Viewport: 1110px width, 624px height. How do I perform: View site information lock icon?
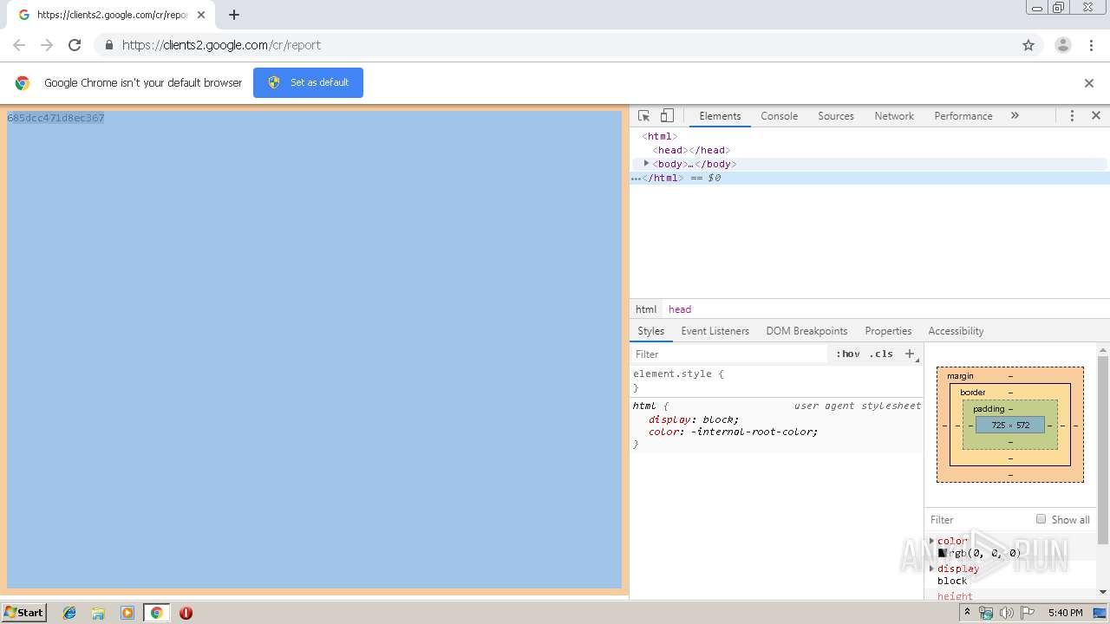point(108,45)
